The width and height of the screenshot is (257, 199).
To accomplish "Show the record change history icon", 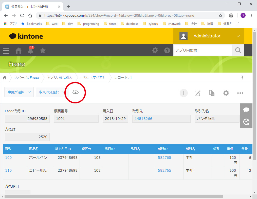I will (x=246, y=122).
